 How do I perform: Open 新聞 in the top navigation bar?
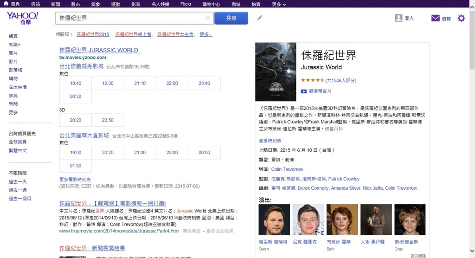click(55, 4)
